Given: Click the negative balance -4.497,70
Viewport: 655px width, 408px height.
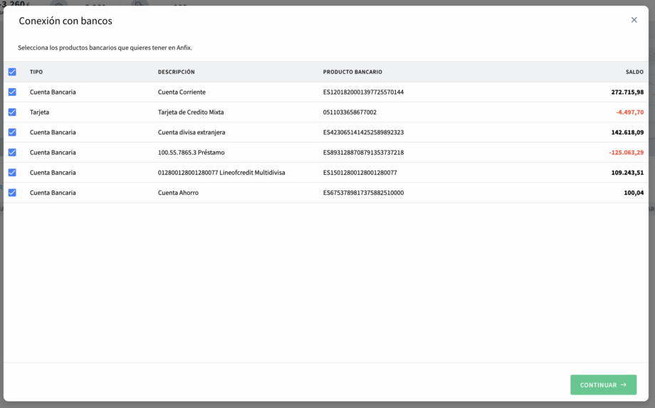Looking at the screenshot, I should 629,112.
